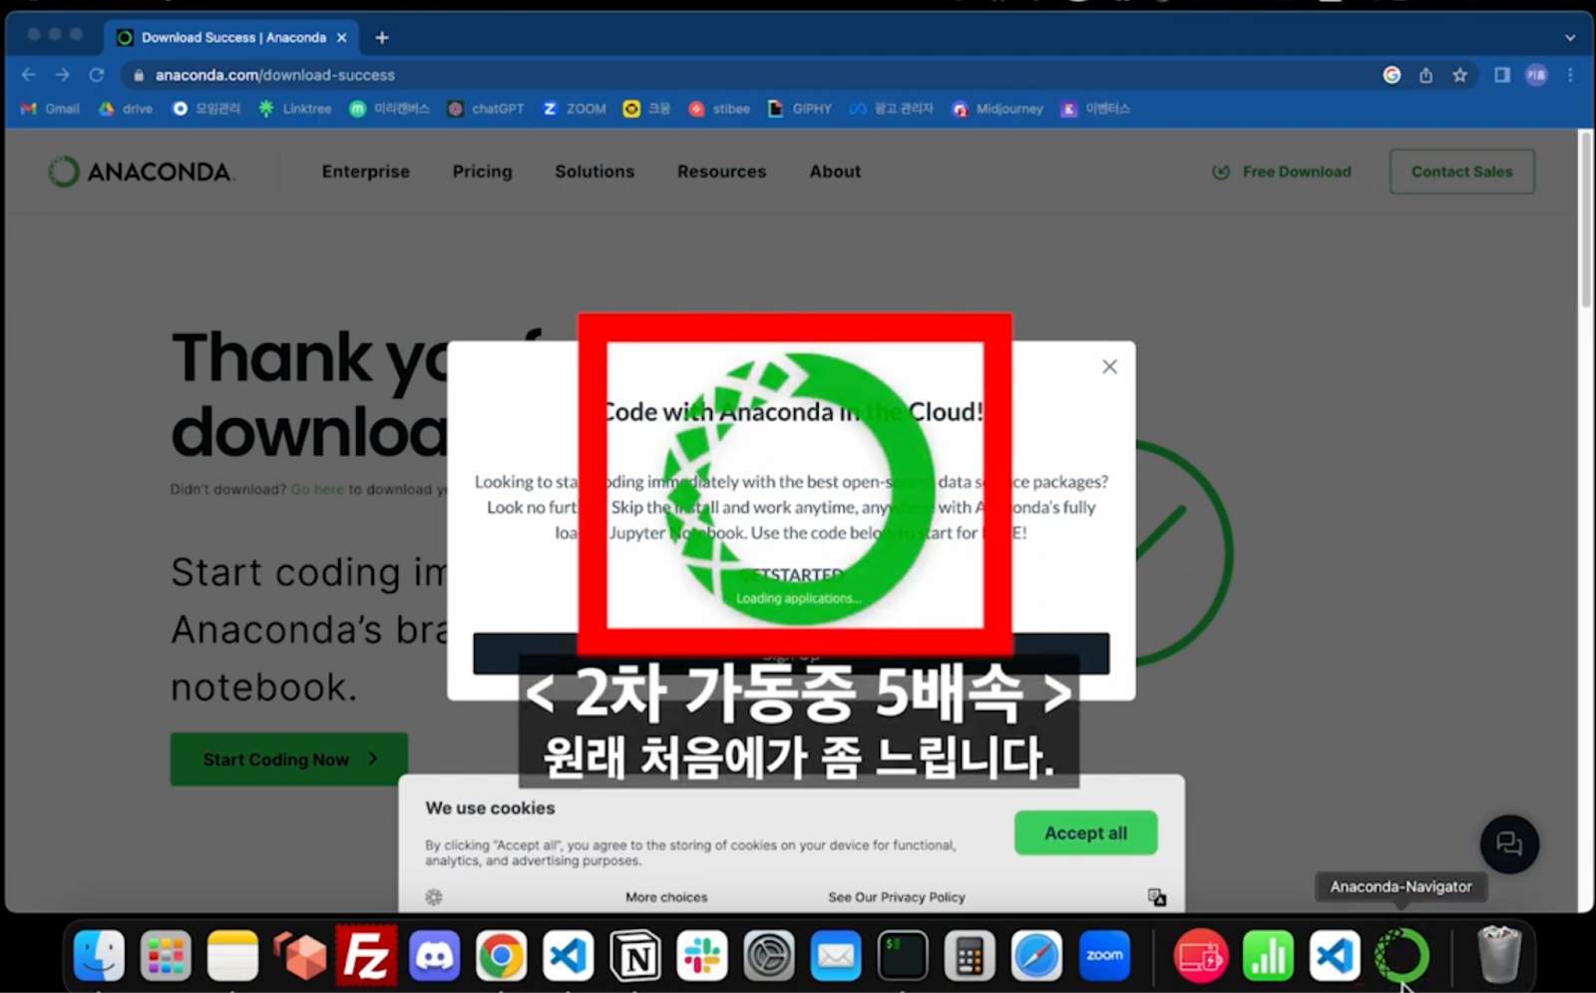
Task: Share this page via the address bar icon
Action: [x=1425, y=75]
